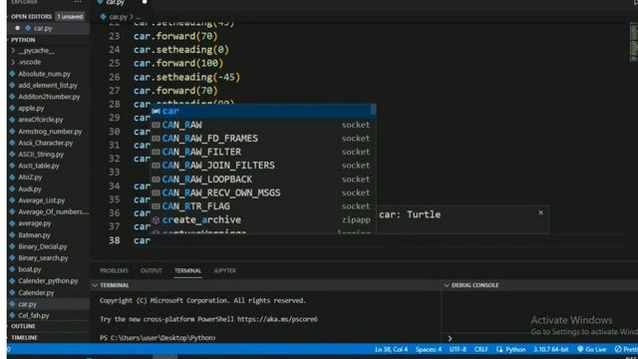Image resolution: width=638 pixels, height=359 pixels.
Task: Switch to the JUPYTER panel tab
Action: point(224,270)
